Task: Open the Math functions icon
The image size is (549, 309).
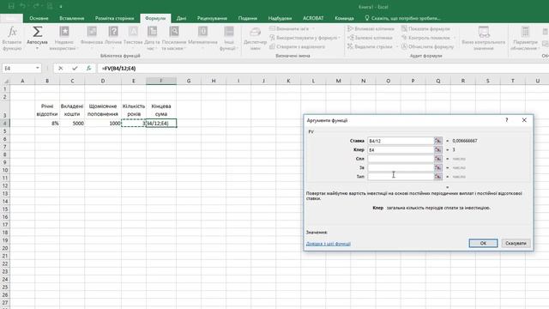Action: click(202, 32)
